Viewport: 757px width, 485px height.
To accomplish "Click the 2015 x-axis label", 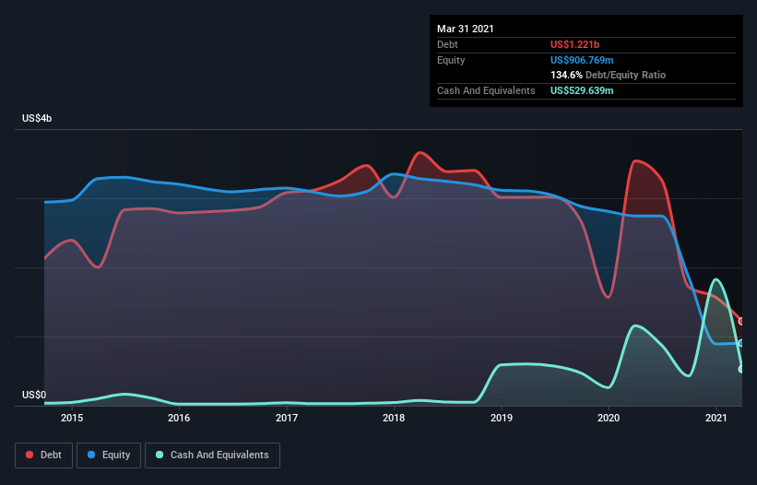I will tap(72, 418).
